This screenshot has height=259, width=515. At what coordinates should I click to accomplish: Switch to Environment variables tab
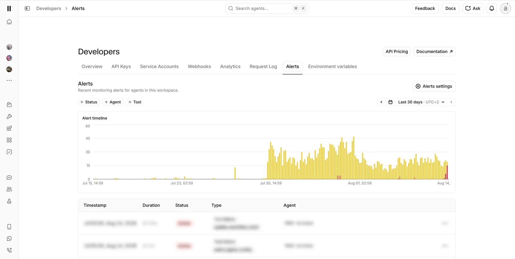332,67
